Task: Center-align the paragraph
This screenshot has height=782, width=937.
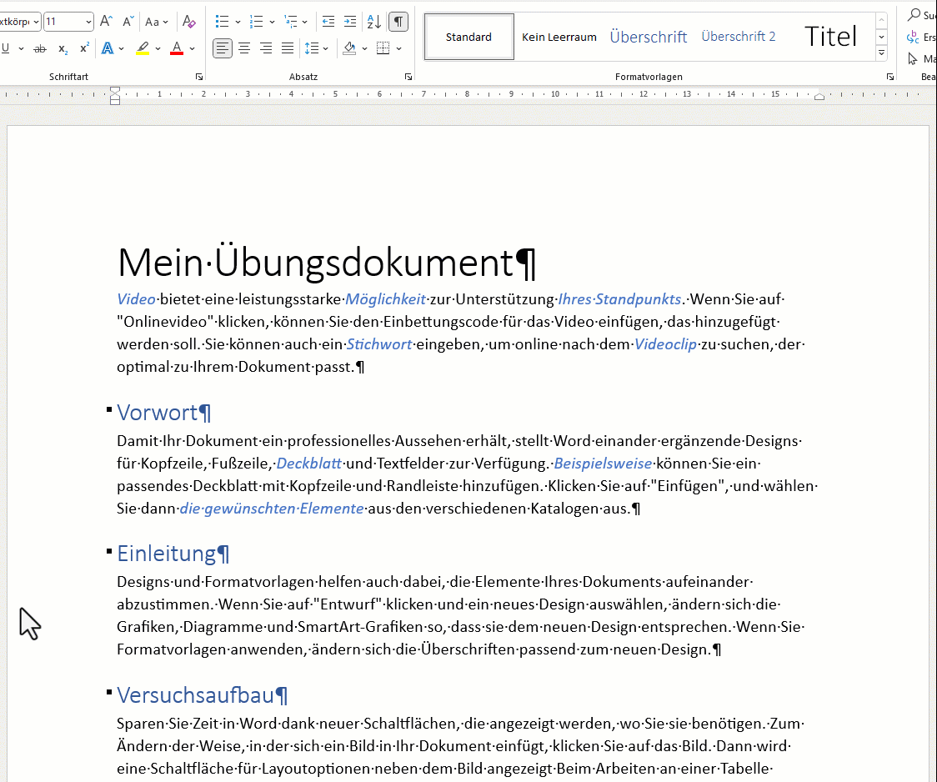Action: pyautogui.click(x=244, y=48)
